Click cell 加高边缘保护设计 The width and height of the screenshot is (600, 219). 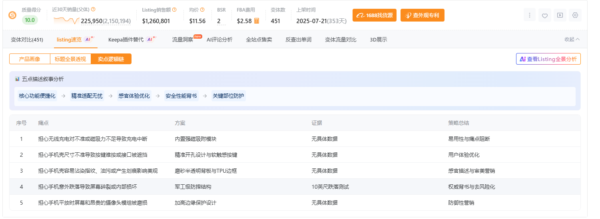tap(196, 203)
